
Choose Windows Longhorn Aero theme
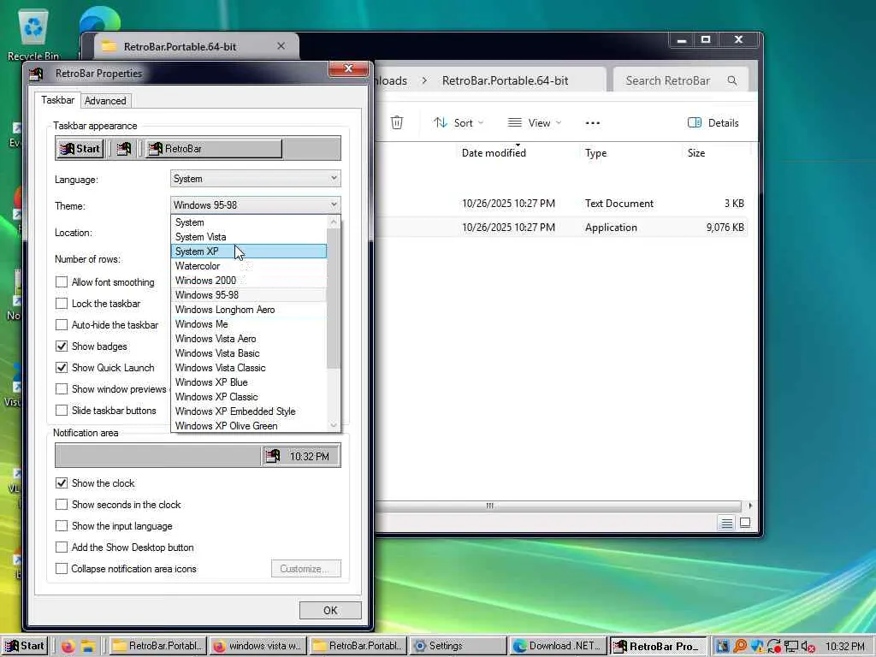(249, 310)
